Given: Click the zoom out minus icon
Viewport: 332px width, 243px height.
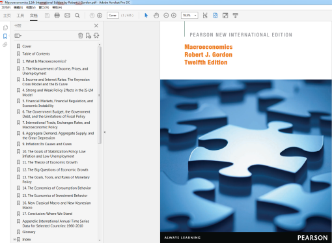Looking at the screenshot, I should 166,16.
